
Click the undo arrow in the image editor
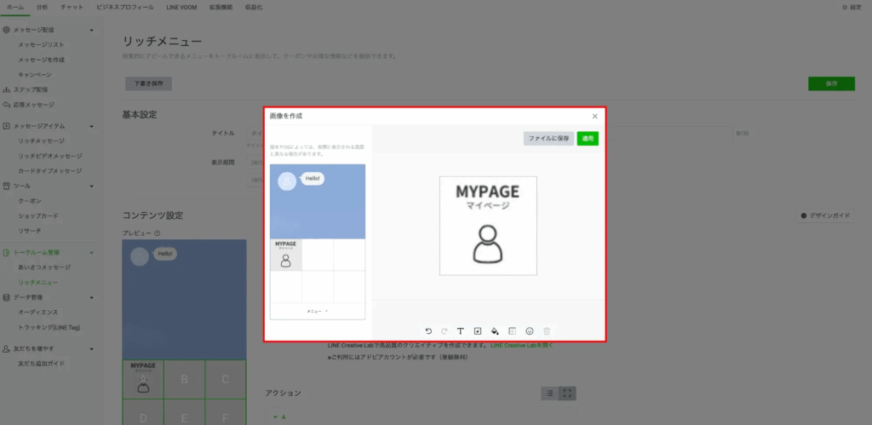[428, 330]
